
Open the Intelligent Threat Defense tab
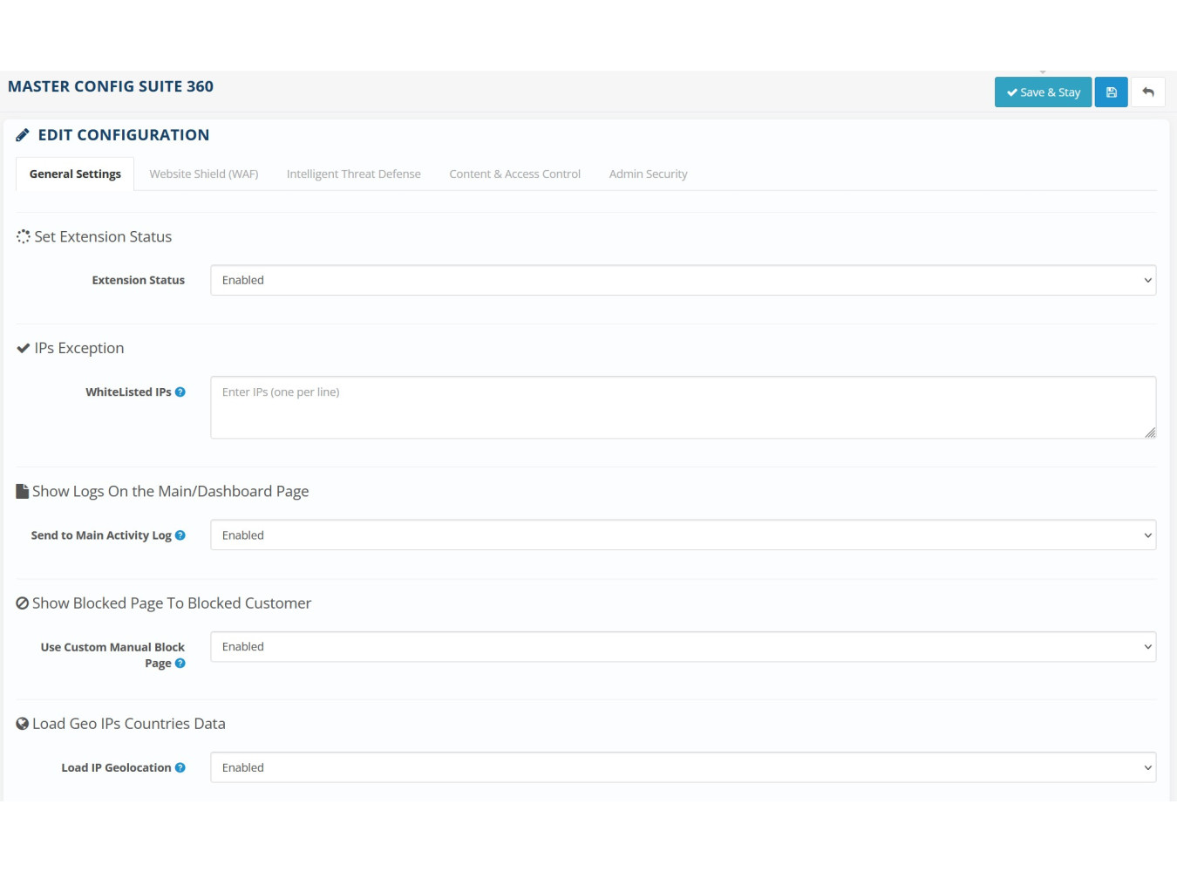tap(353, 174)
